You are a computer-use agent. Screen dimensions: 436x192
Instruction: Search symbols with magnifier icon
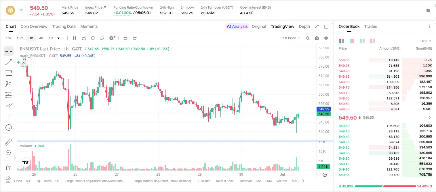(308, 38)
